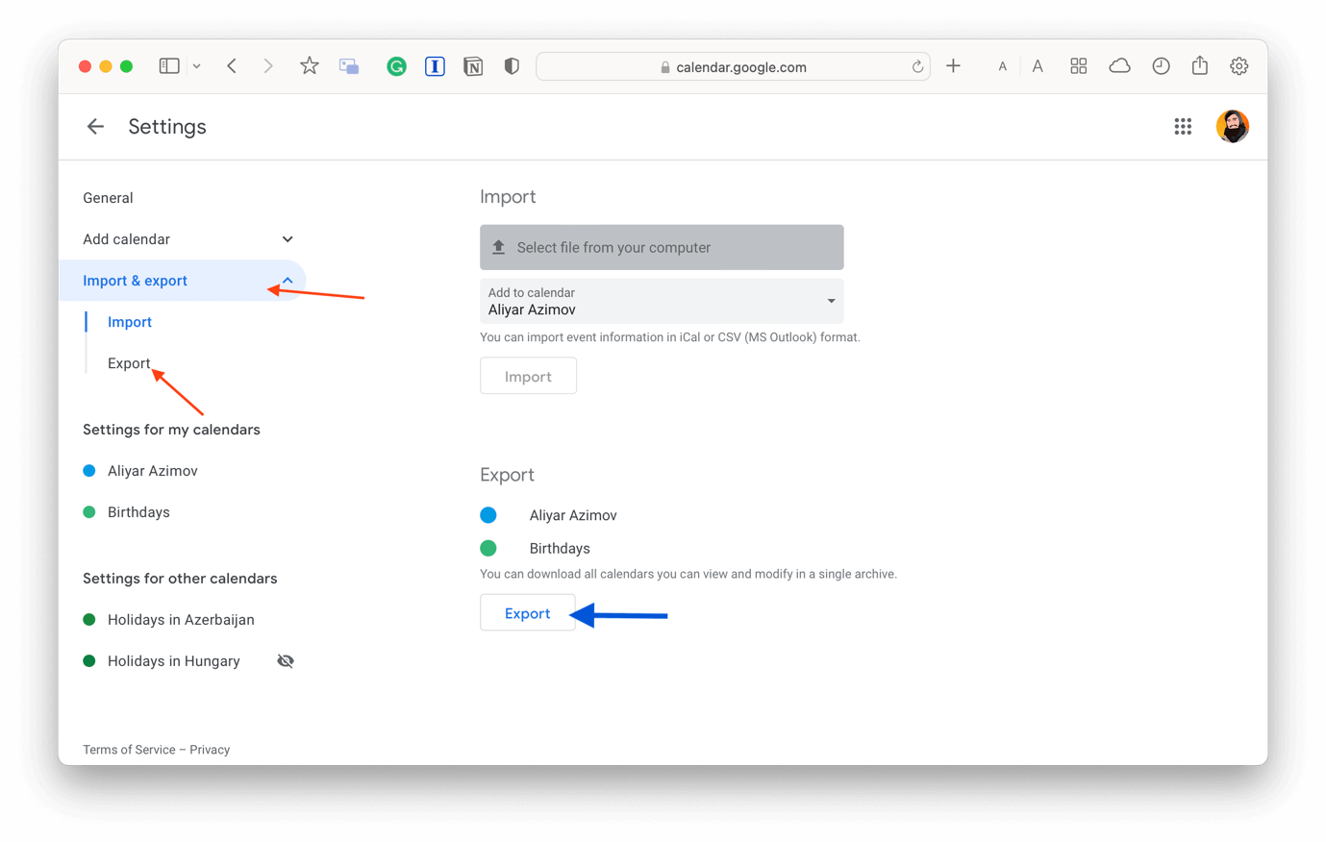Open Holidays in Hungary settings
The height and width of the screenshot is (842, 1326).
coord(173,661)
